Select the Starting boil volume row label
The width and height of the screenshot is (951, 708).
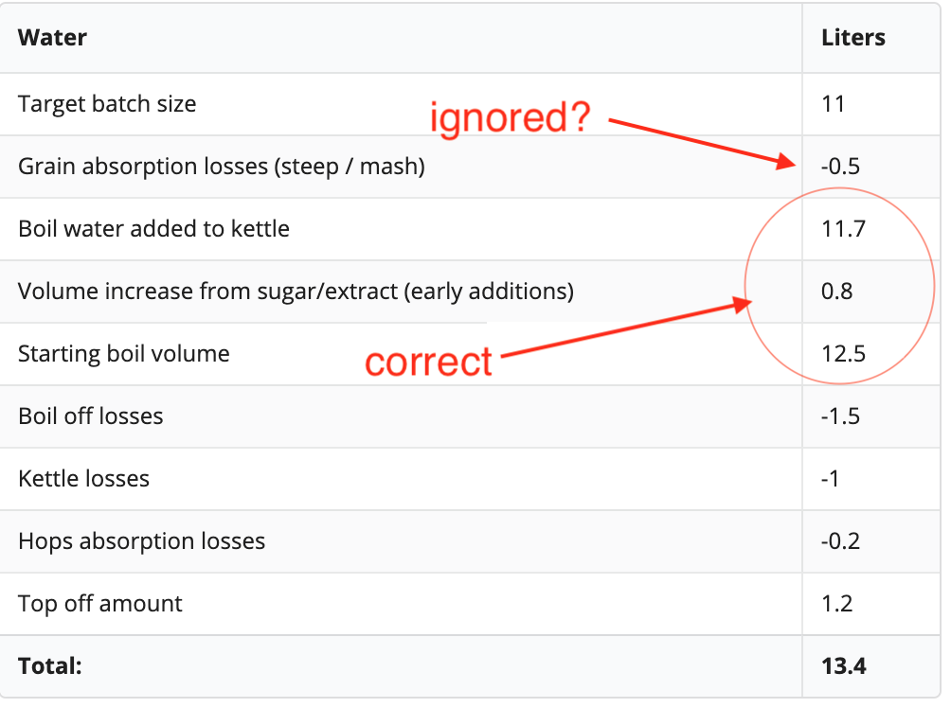tap(124, 354)
